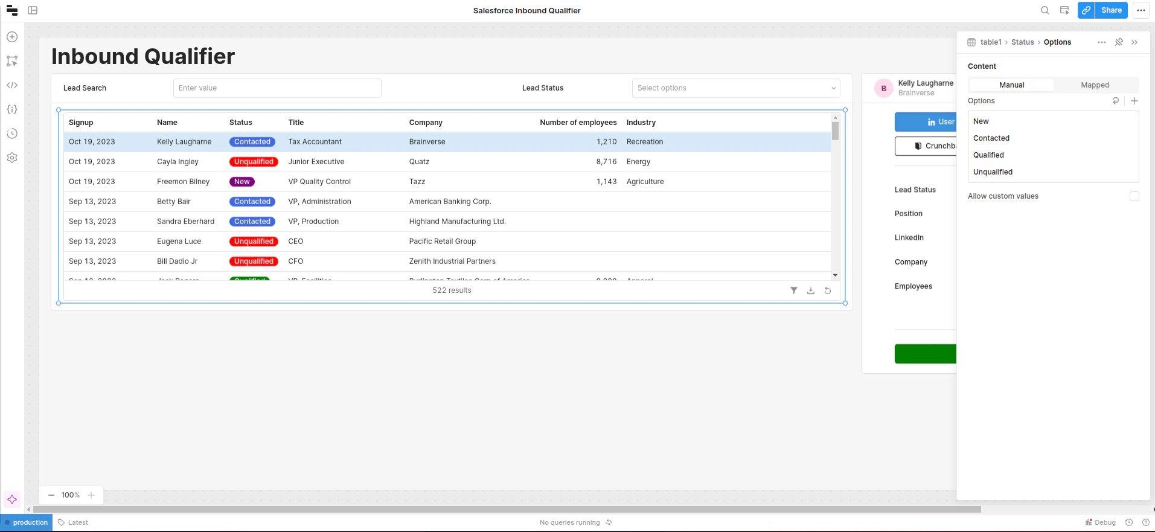This screenshot has width=1155, height=532.
Task: Click the Kelly Laugharne avatar B
Action: click(884, 88)
